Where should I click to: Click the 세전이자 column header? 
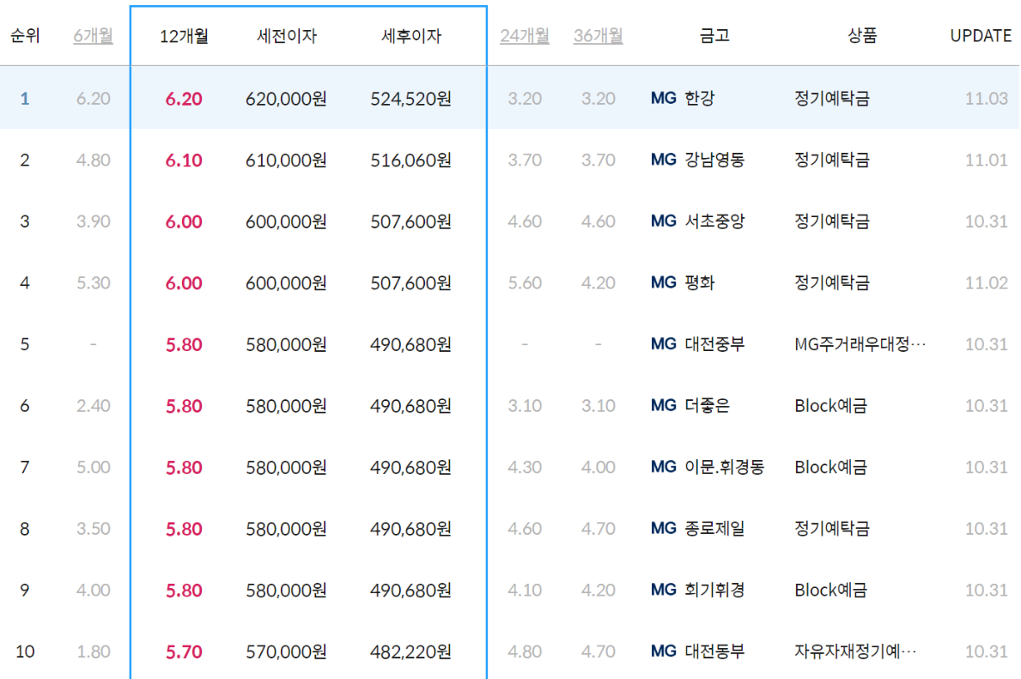tap(287, 36)
